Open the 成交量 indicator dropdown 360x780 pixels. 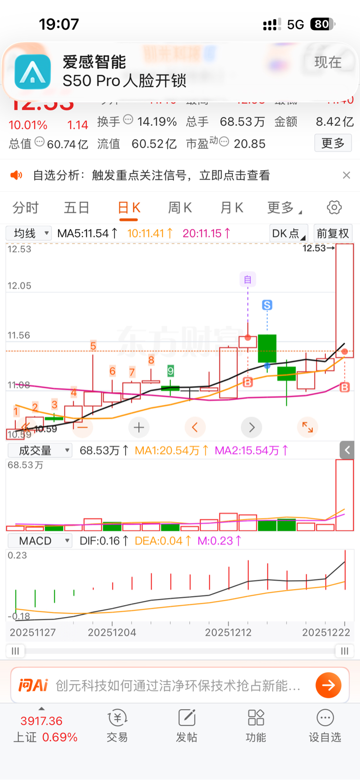40,451
